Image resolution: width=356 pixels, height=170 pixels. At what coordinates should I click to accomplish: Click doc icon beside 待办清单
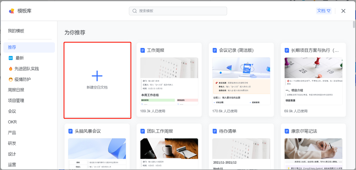[215, 131]
